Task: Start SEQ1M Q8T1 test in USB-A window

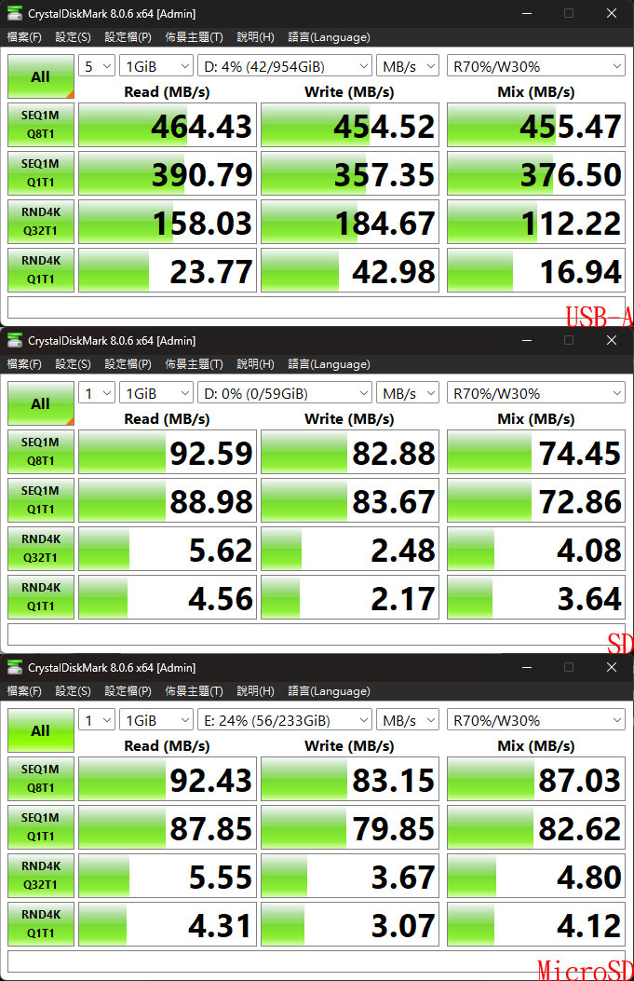Action: pos(41,125)
